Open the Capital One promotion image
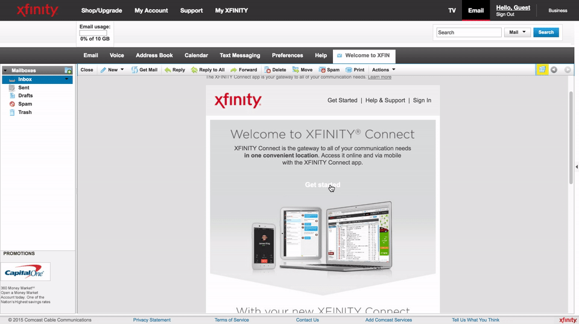The height and width of the screenshot is (324, 579). click(x=25, y=272)
